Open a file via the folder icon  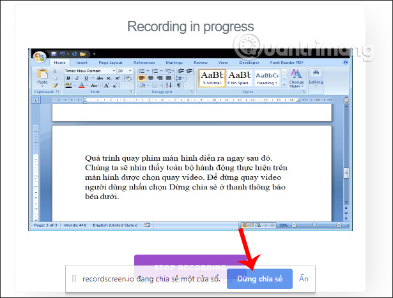(83, 54)
